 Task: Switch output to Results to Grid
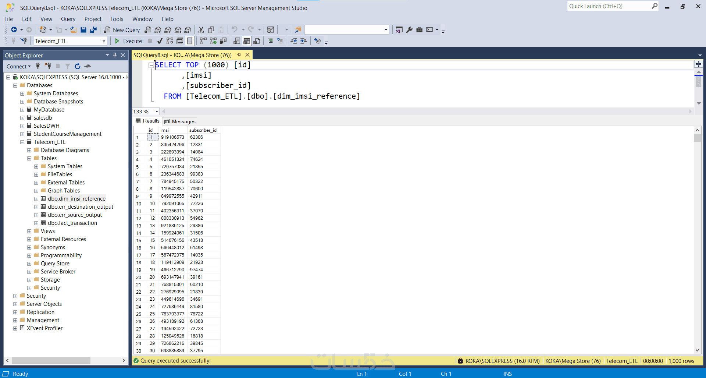[x=247, y=41]
